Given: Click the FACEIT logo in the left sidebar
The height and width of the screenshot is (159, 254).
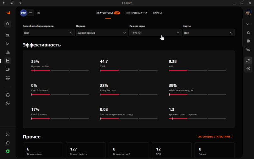Looking at the screenshot, I should pyautogui.click(x=8, y=13).
